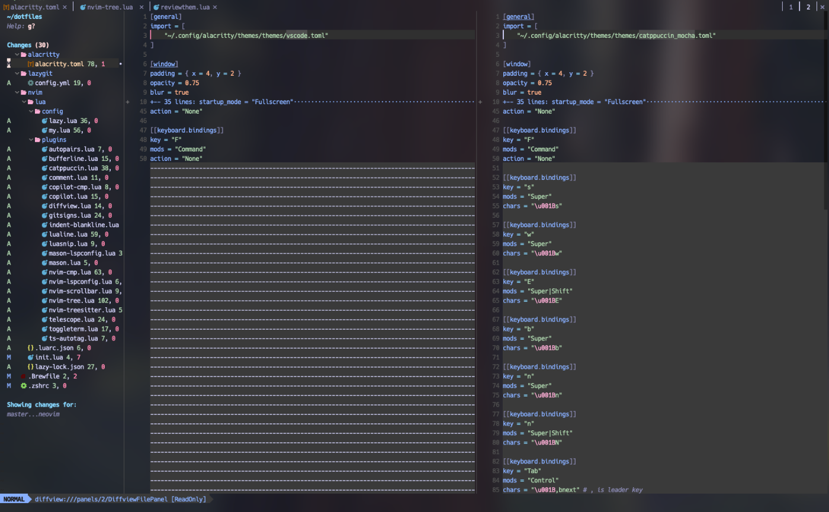This screenshot has width=829, height=512.
Task: Click the Lua icon beside autopairs.lua
Action: 44,149
